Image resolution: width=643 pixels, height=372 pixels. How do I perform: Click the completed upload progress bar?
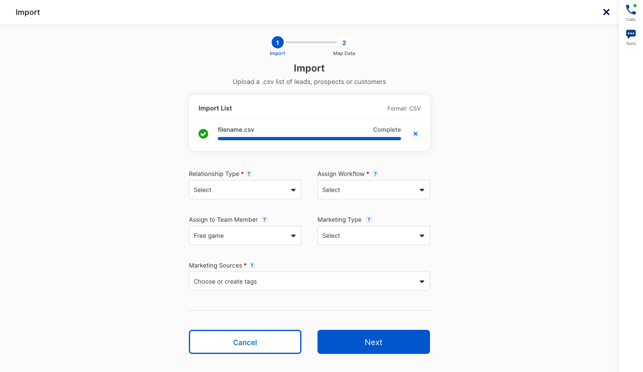[309, 138]
